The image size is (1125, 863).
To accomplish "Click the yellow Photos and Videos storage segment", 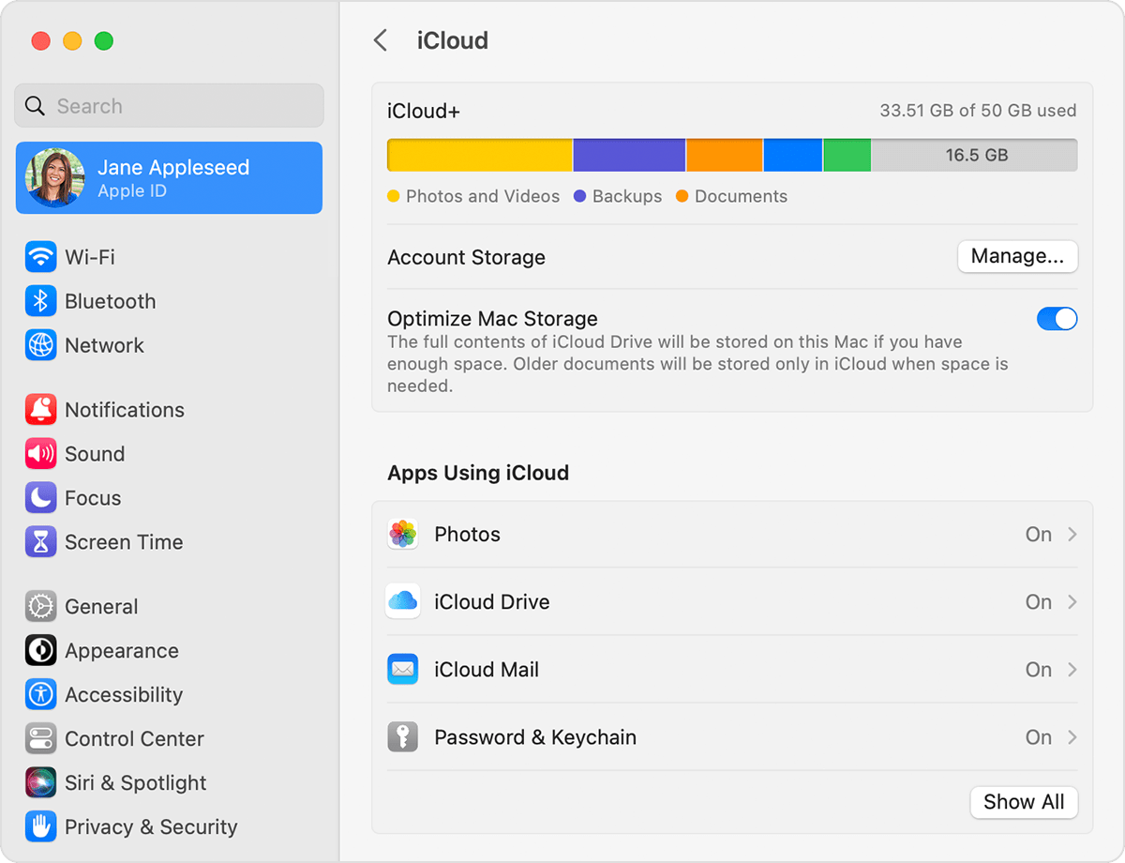I will [x=478, y=154].
